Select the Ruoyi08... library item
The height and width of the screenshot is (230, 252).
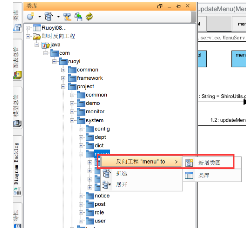pyautogui.click(x=50, y=28)
